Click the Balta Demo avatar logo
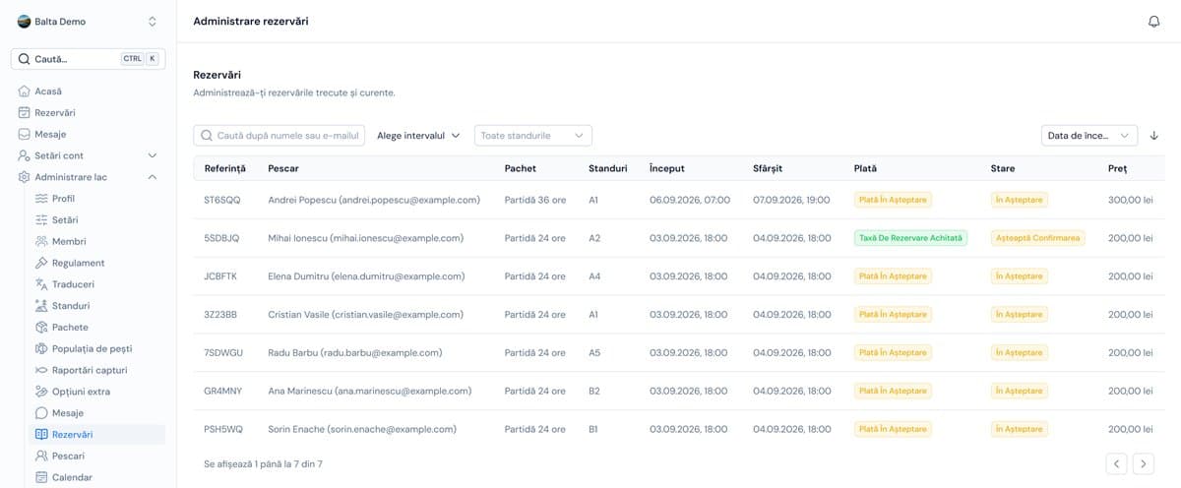 pos(24,22)
